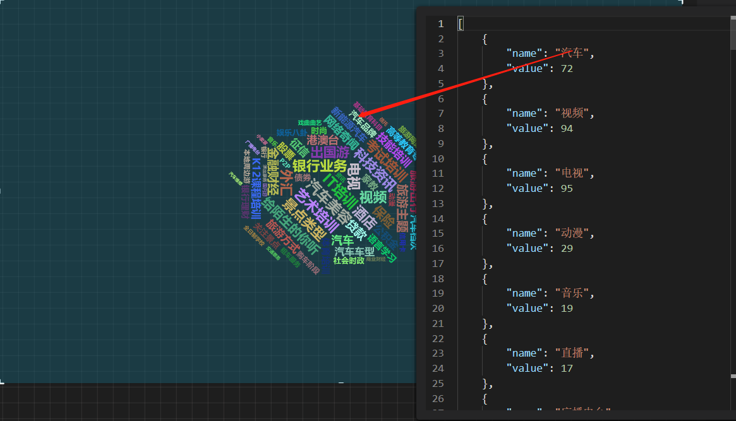Click the "音乐" name string in editor

[x=572, y=293]
